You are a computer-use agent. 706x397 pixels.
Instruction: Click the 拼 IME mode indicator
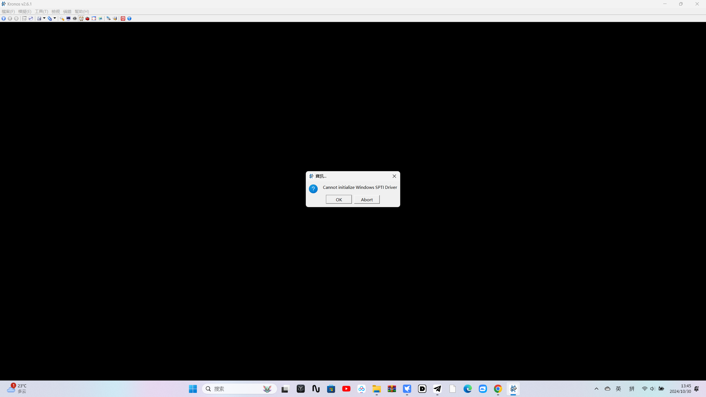[632, 389]
